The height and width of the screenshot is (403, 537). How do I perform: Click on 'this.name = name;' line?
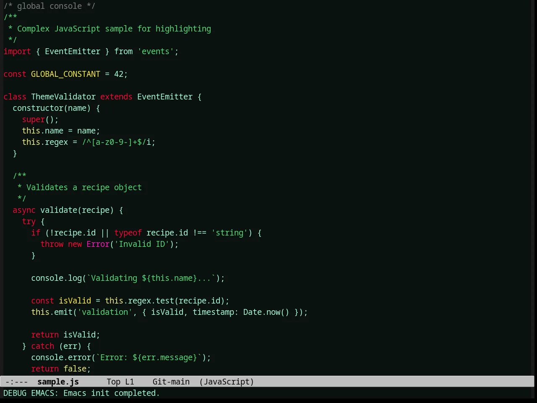click(x=61, y=131)
